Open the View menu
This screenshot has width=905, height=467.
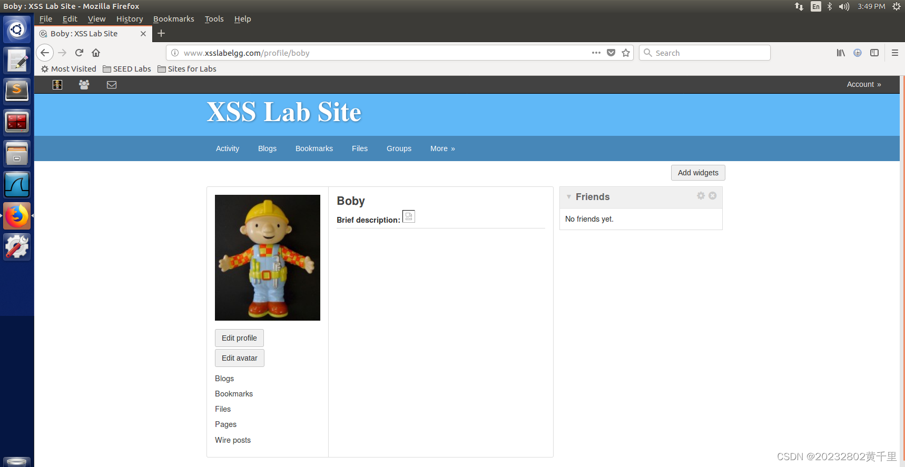pos(96,19)
